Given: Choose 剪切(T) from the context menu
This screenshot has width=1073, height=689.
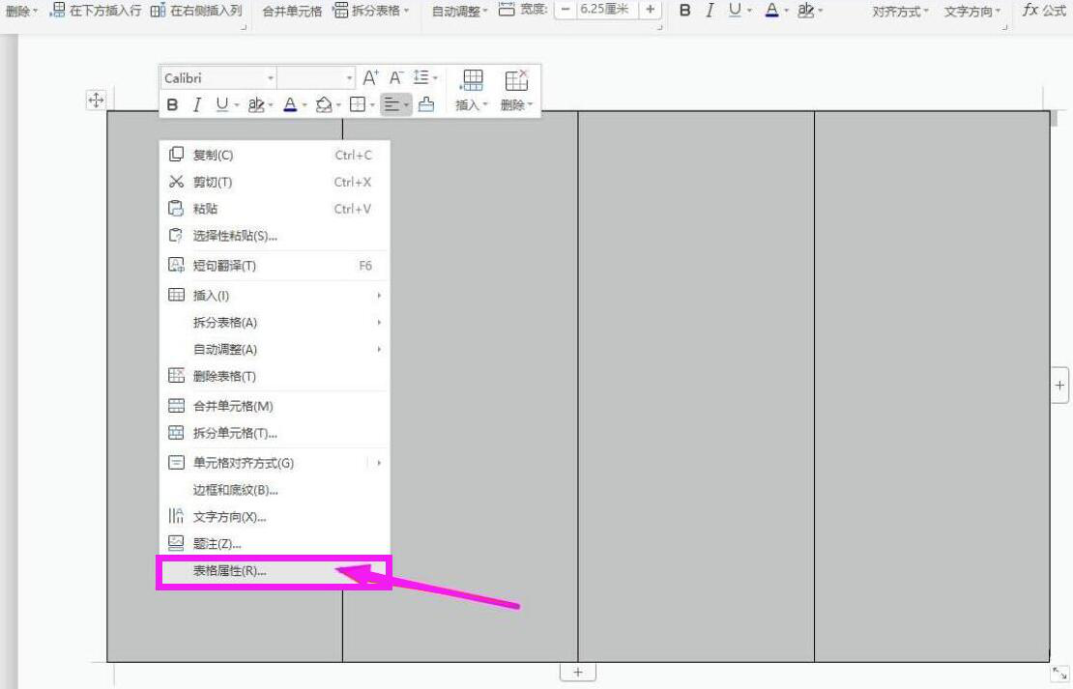Looking at the screenshot, I should pos(275,182).
